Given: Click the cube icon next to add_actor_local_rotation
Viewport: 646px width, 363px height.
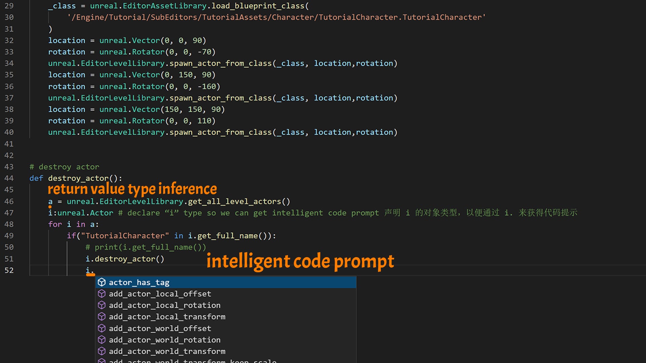Looking at the screenshot, I should (x=102, y=305).
